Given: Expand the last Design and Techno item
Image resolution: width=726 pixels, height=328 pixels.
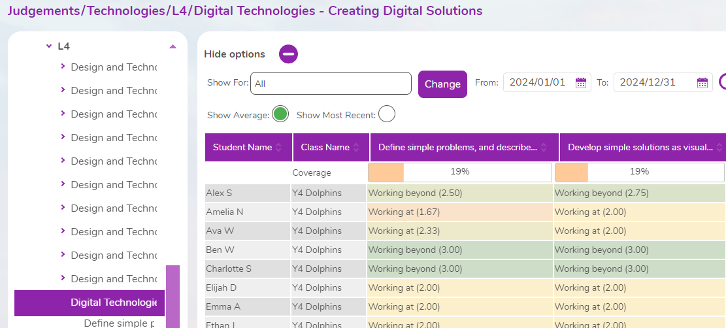Looking at the screenshot, I should click(63, 278).
